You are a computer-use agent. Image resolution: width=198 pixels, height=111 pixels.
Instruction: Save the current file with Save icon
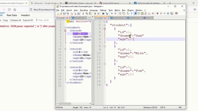[64, 14]
